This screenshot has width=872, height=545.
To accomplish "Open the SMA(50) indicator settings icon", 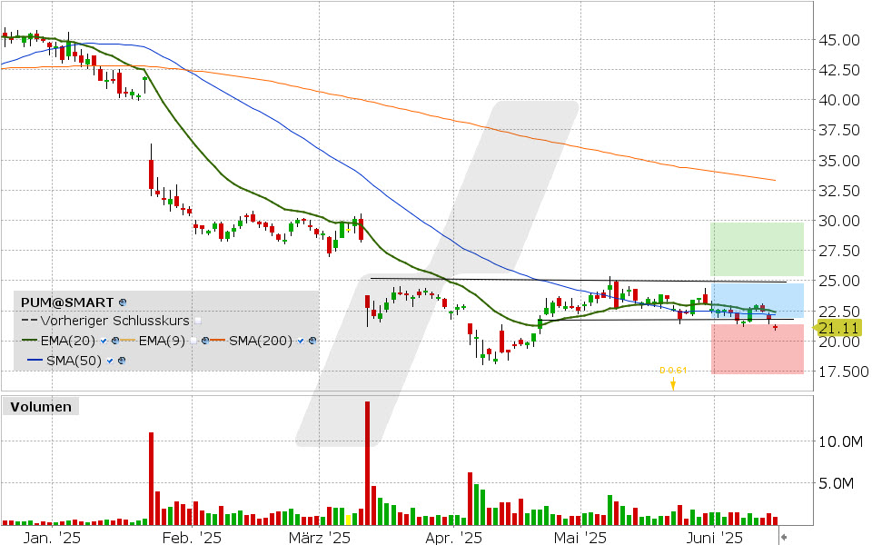I will pyautogui.click(x=122, y=361).
